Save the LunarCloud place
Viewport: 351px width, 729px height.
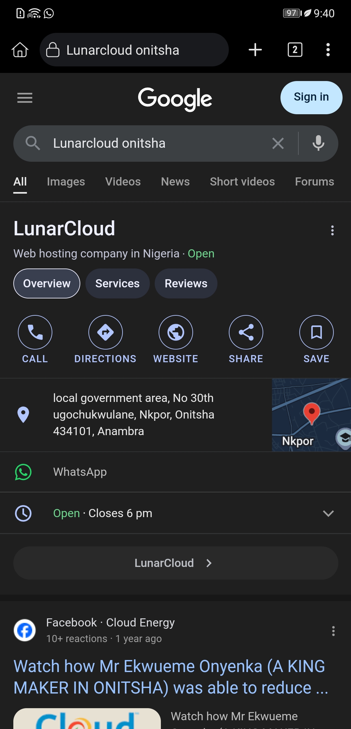(x=316, y=332)
